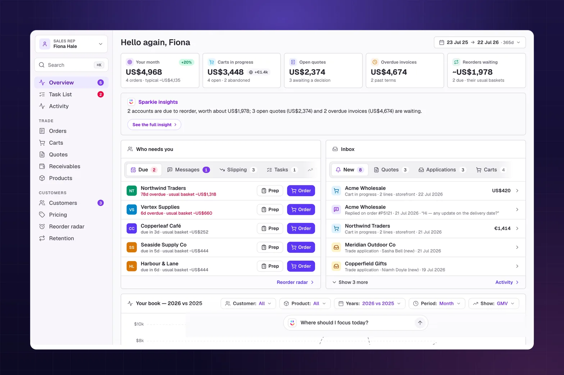Open the date range picker, 23 Jul 25 to 22 Jul 26
Screen dimensions: 564x375
479,42
